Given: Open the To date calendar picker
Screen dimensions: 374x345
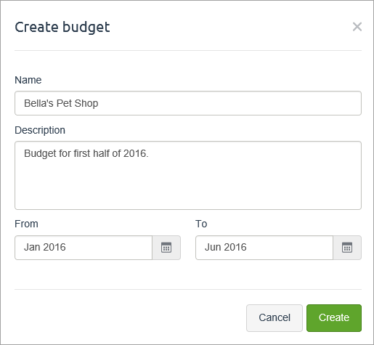Looking at the screenshot, I should (347, 248).
